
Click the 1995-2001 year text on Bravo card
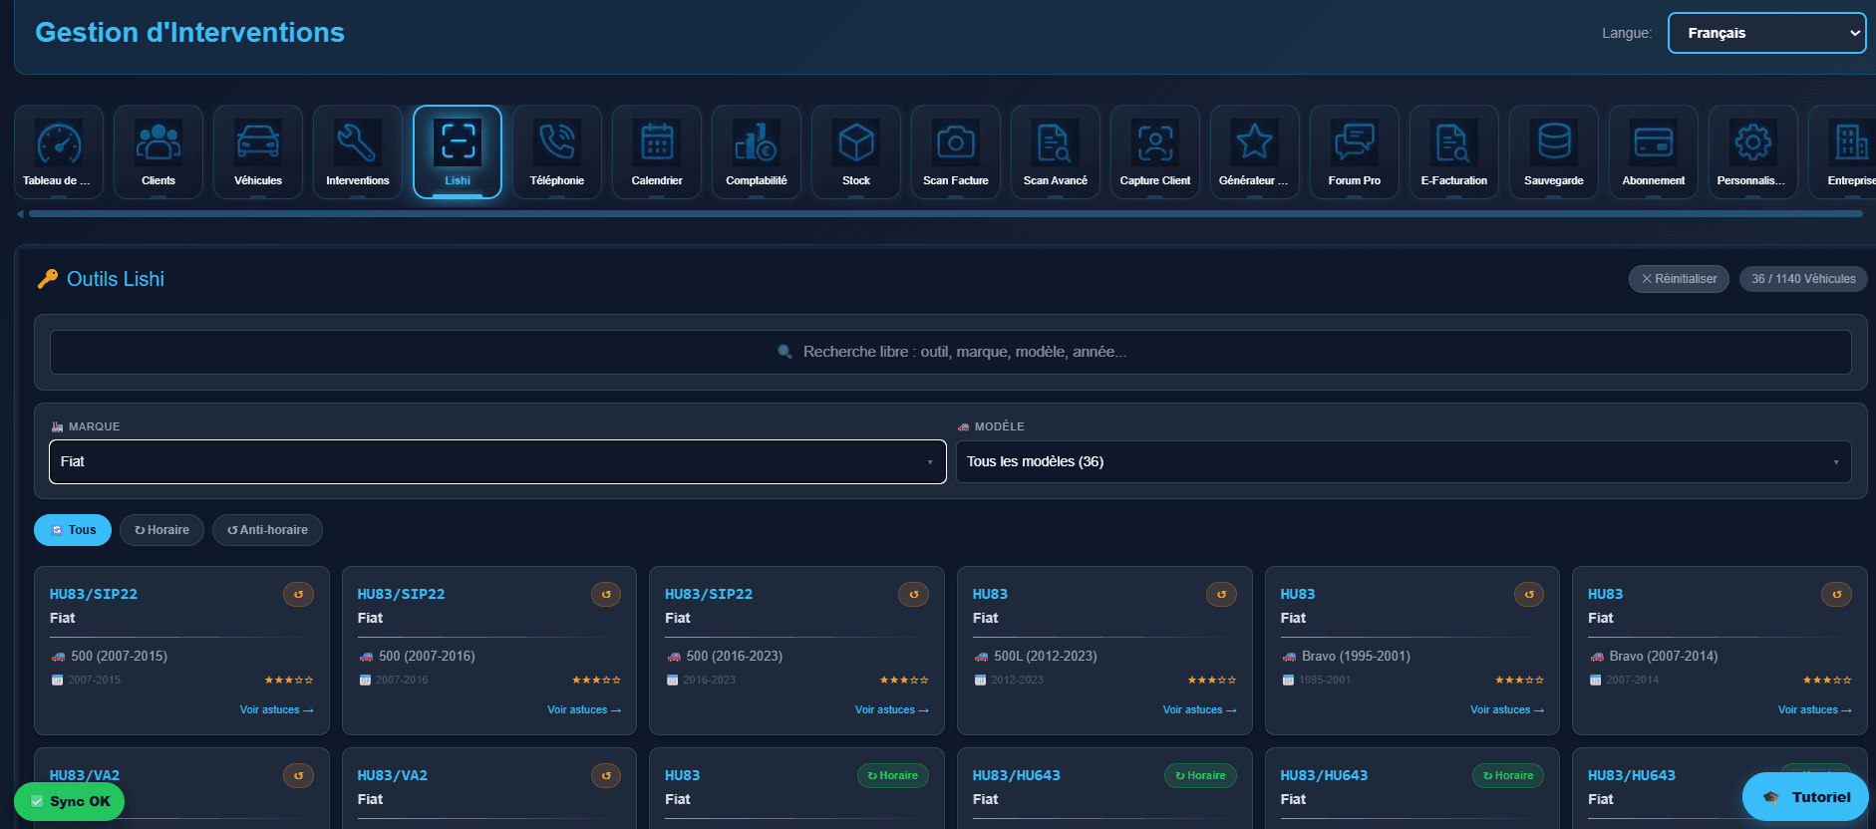click(x=1325, y=681)
